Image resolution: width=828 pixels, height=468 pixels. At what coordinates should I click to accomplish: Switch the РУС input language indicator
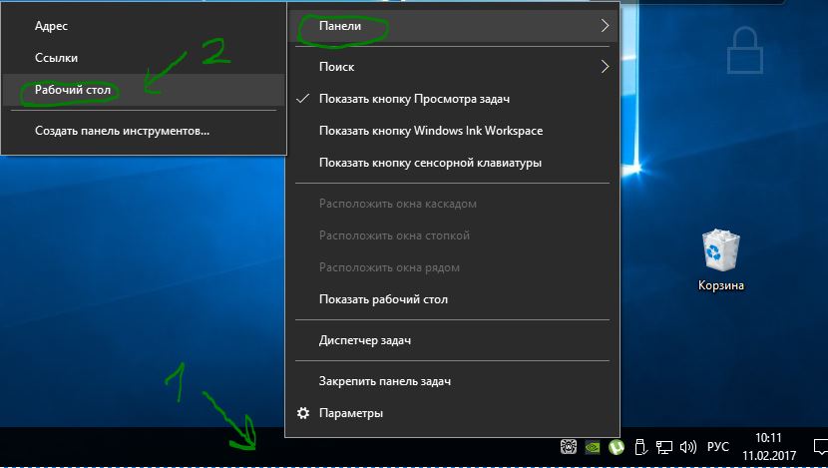(x=717, y=447)
